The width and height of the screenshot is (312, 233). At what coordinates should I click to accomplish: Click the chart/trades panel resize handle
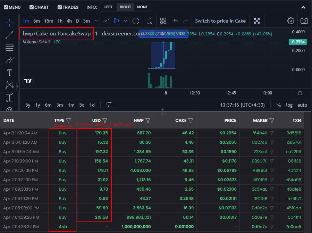point(162,111)
